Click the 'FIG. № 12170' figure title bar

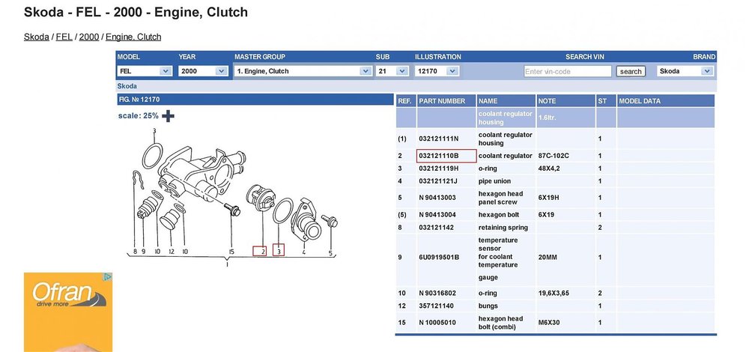[x=255, y=100]
